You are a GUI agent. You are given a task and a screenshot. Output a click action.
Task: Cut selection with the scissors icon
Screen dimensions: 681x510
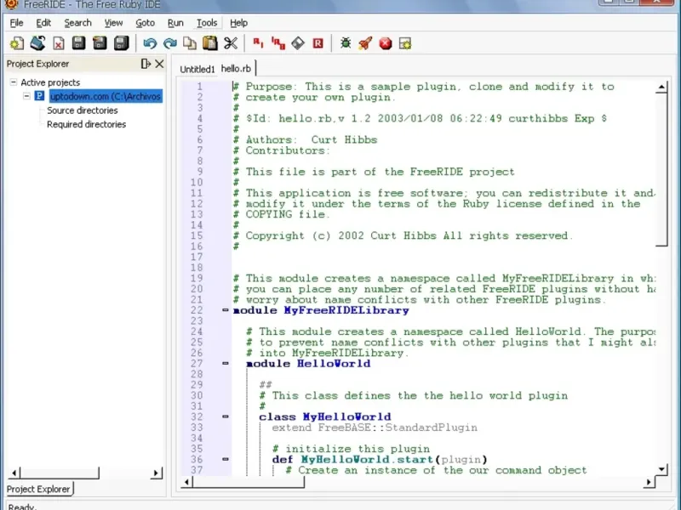tap(231, 43)
